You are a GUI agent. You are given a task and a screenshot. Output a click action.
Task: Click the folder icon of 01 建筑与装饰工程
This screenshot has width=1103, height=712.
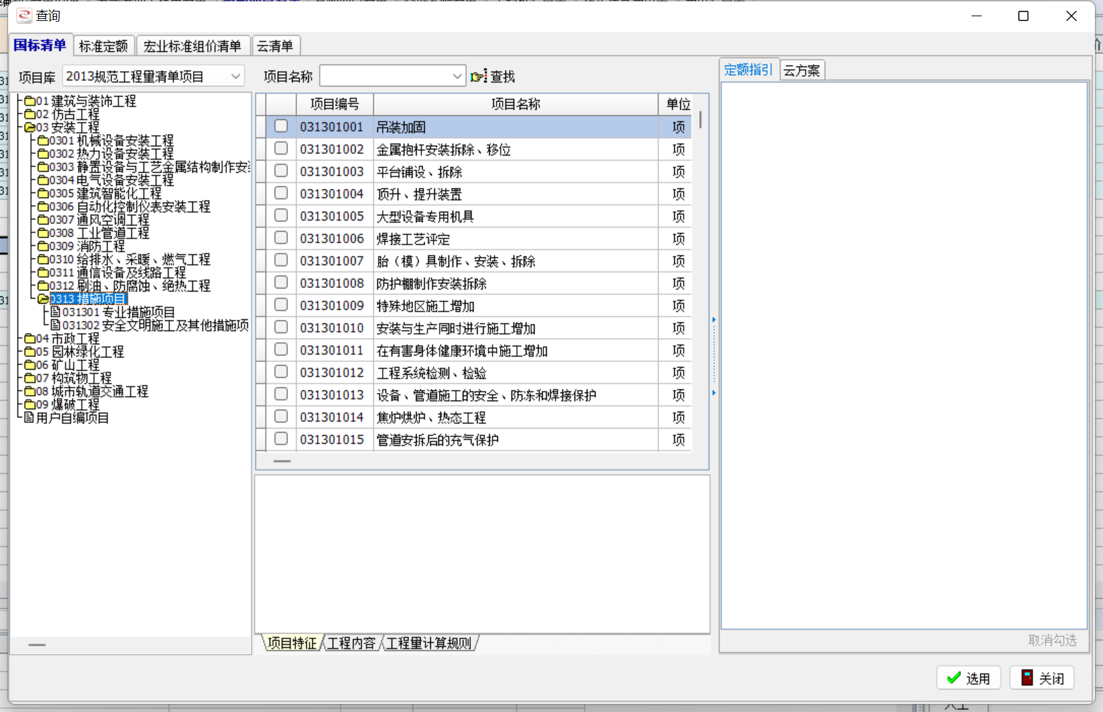click(30, 102)
